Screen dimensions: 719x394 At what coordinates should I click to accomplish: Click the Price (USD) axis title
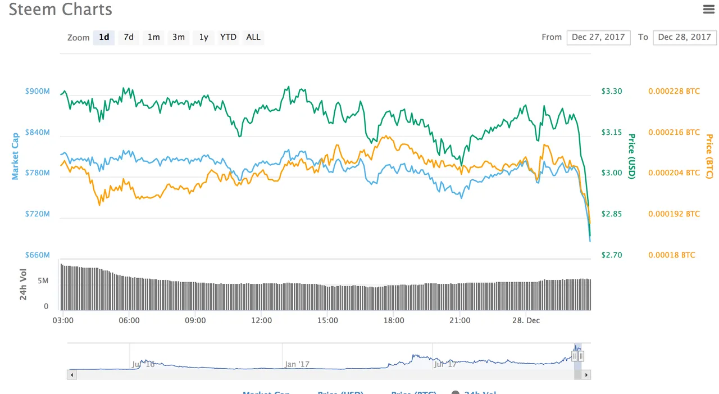[631, 156]
